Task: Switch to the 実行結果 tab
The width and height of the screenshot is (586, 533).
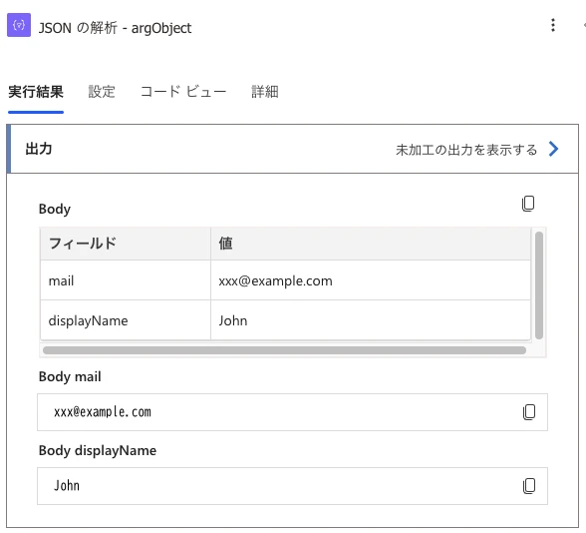Action: click(36, 92)
